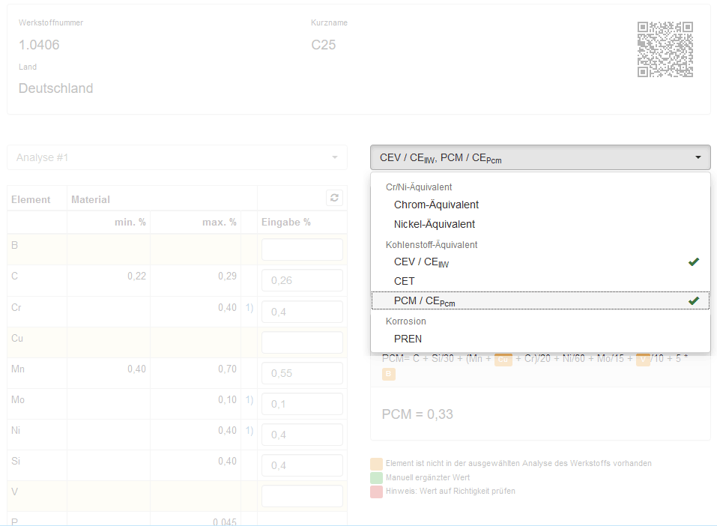Image resolution: width=717 pixels, height=526 pixels.
Task: Deselect the checked CEV / CE IIW option
Action: (x=539, y=262)
